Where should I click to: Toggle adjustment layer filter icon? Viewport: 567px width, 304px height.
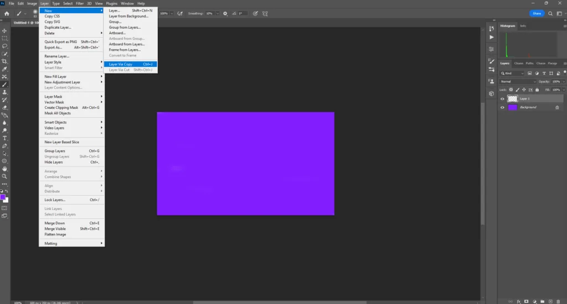tap(537, 73)
